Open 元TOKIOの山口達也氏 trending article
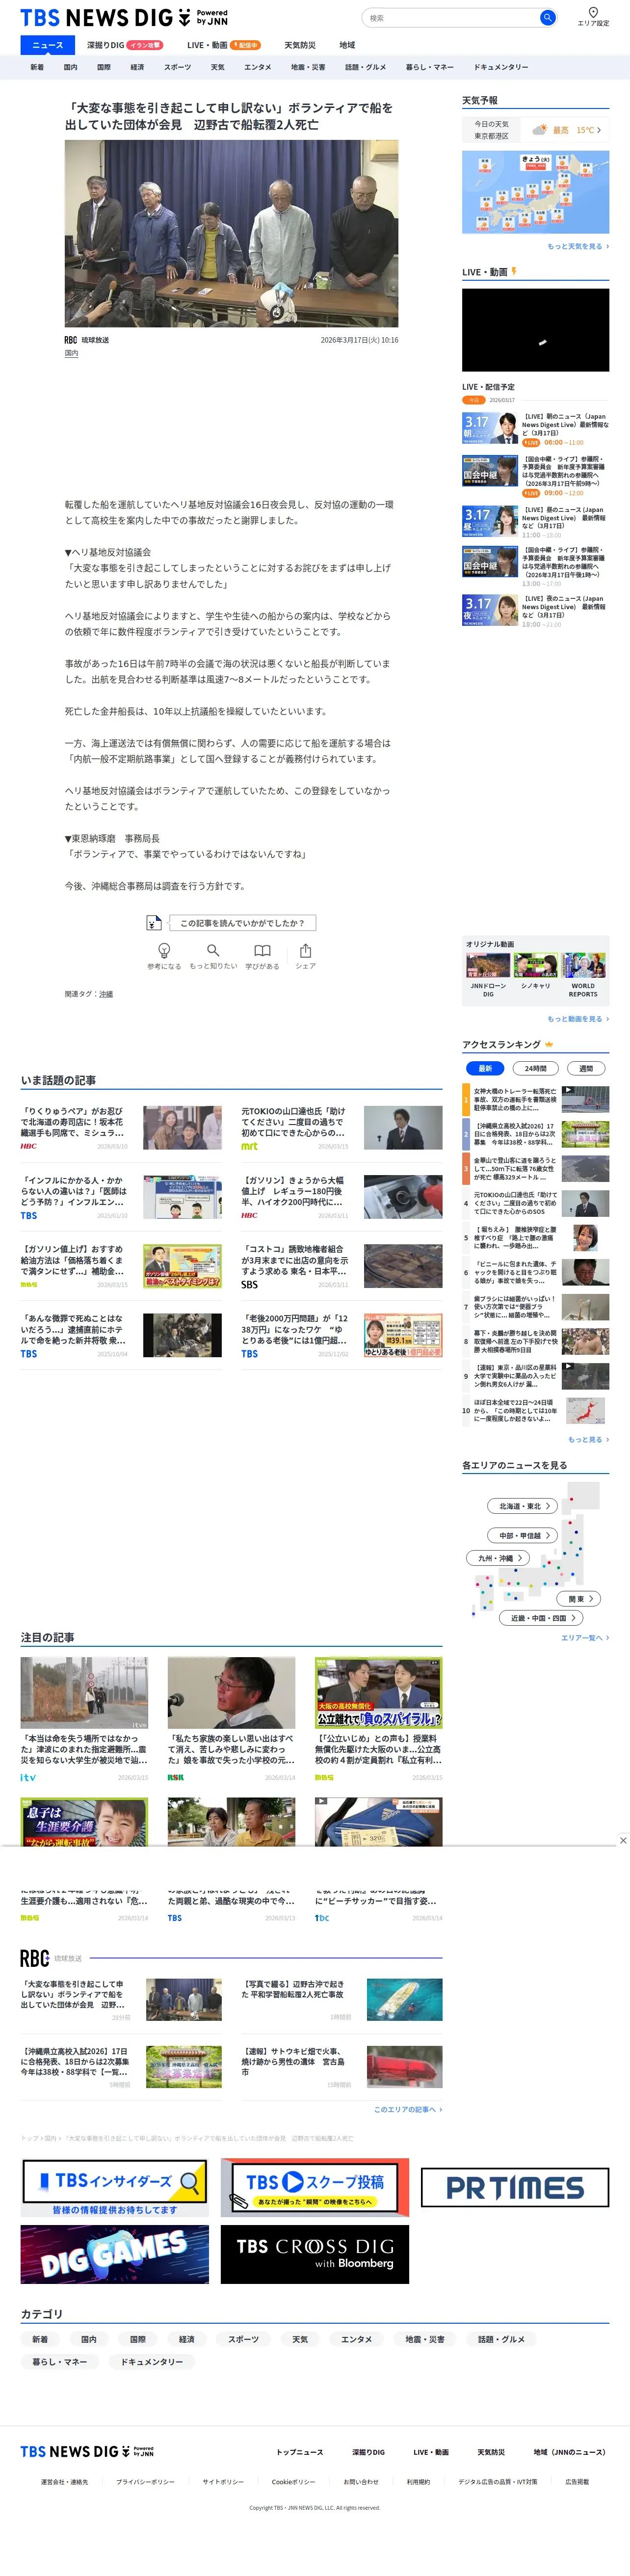Screen dimensions: 630x2576 tap(341, 1128)
